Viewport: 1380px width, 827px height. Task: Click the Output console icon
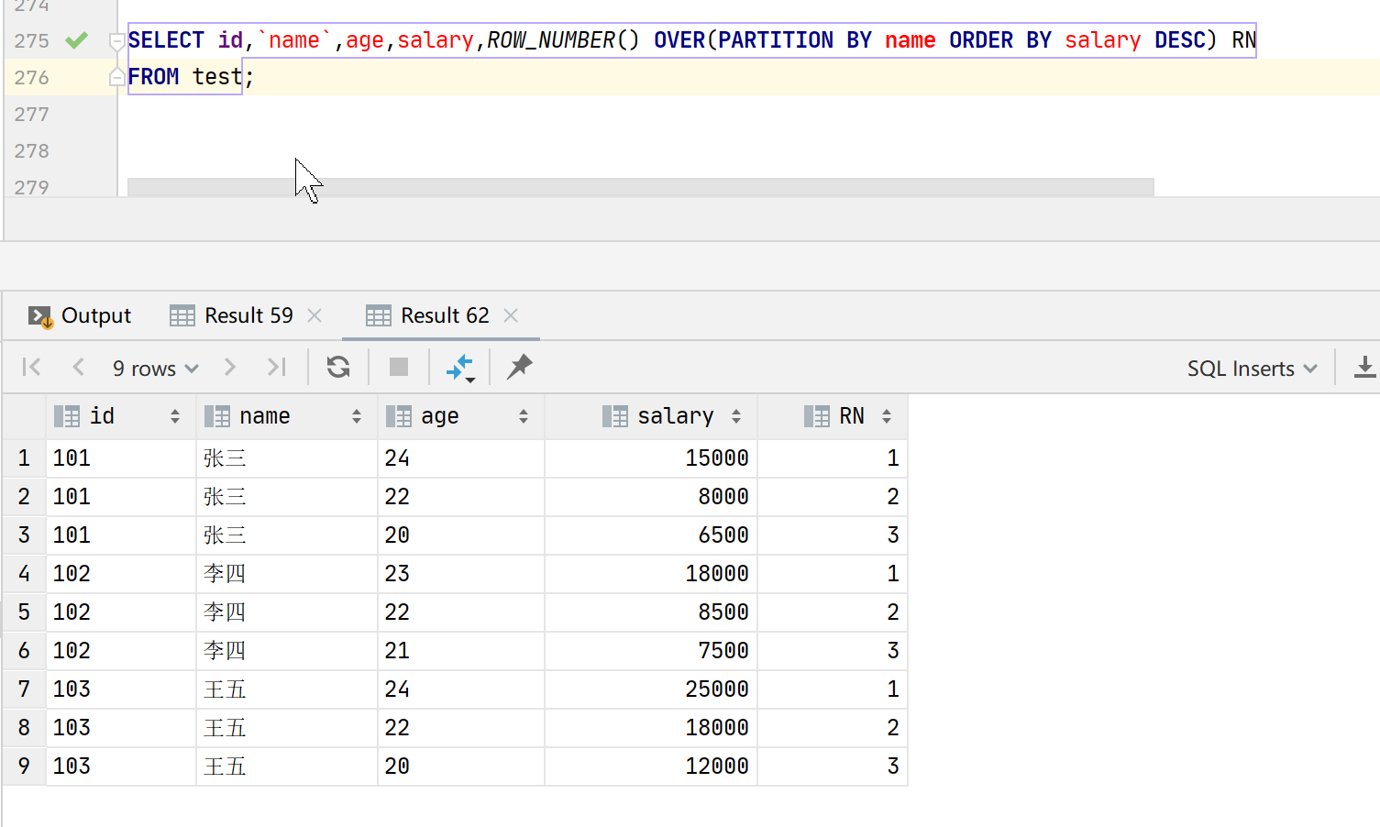pyautogui.click(x=39, y=315)
